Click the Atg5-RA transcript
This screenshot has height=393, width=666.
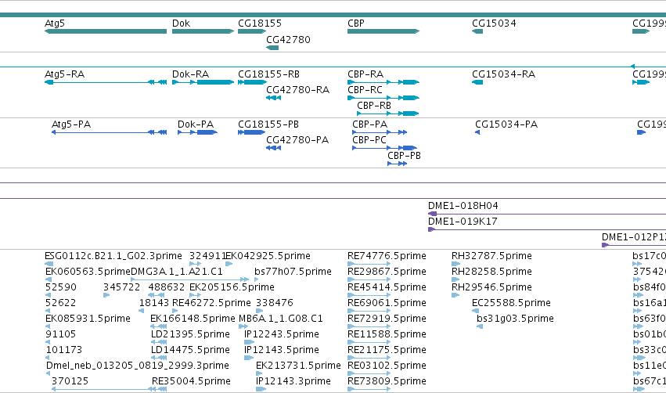tap(106, 82)
